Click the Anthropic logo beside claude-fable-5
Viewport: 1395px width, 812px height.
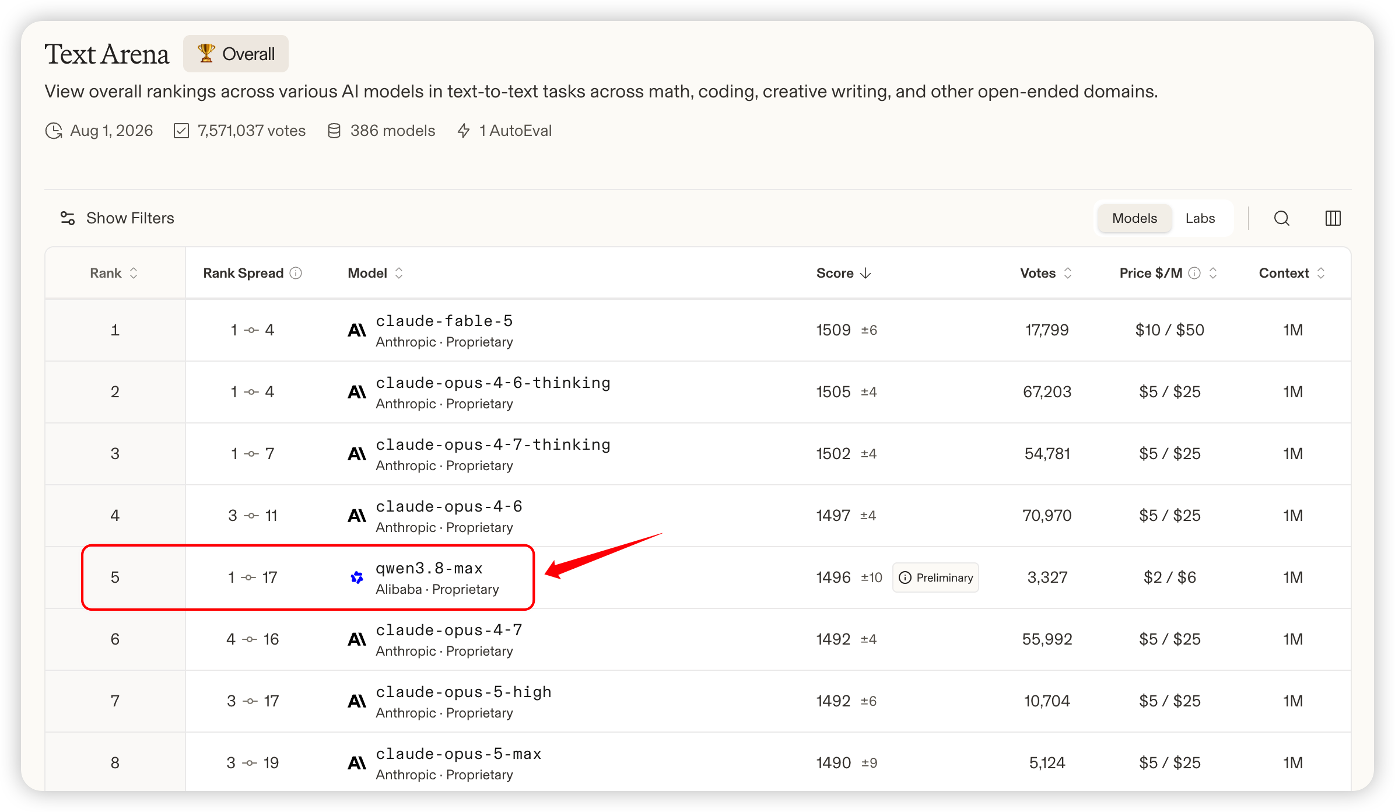357,331
